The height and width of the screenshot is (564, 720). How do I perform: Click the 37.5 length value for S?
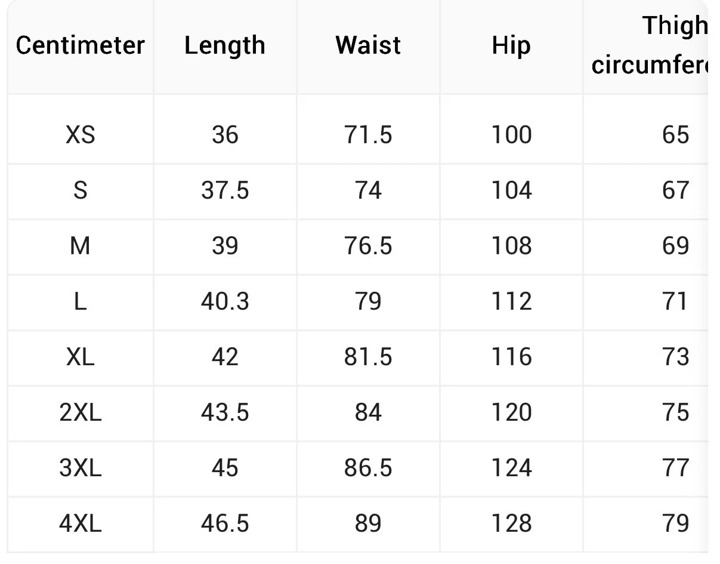pos(225,190)
